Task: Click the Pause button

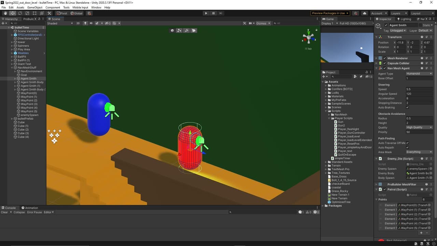Action: click(213, 13)
